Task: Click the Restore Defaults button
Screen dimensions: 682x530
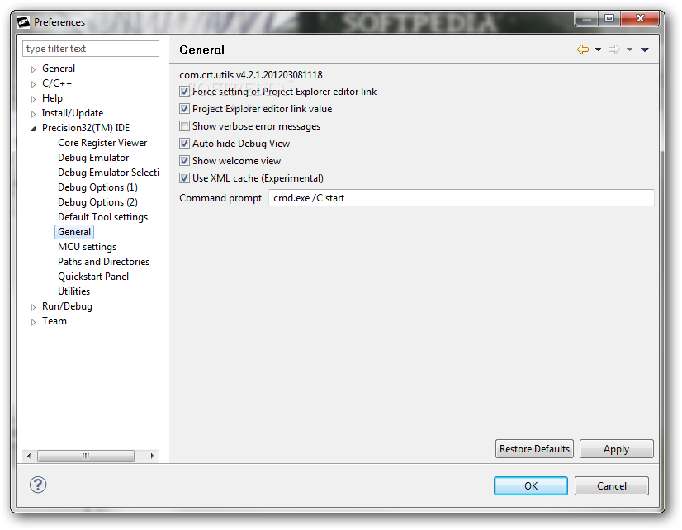Action: 534,449
